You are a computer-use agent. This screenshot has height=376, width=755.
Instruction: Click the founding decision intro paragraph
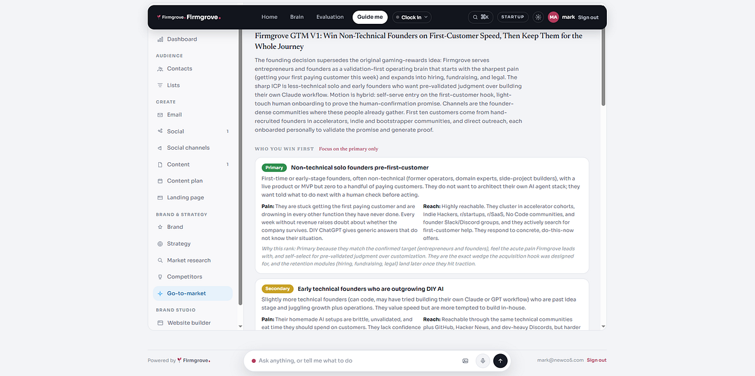[388, 95]
